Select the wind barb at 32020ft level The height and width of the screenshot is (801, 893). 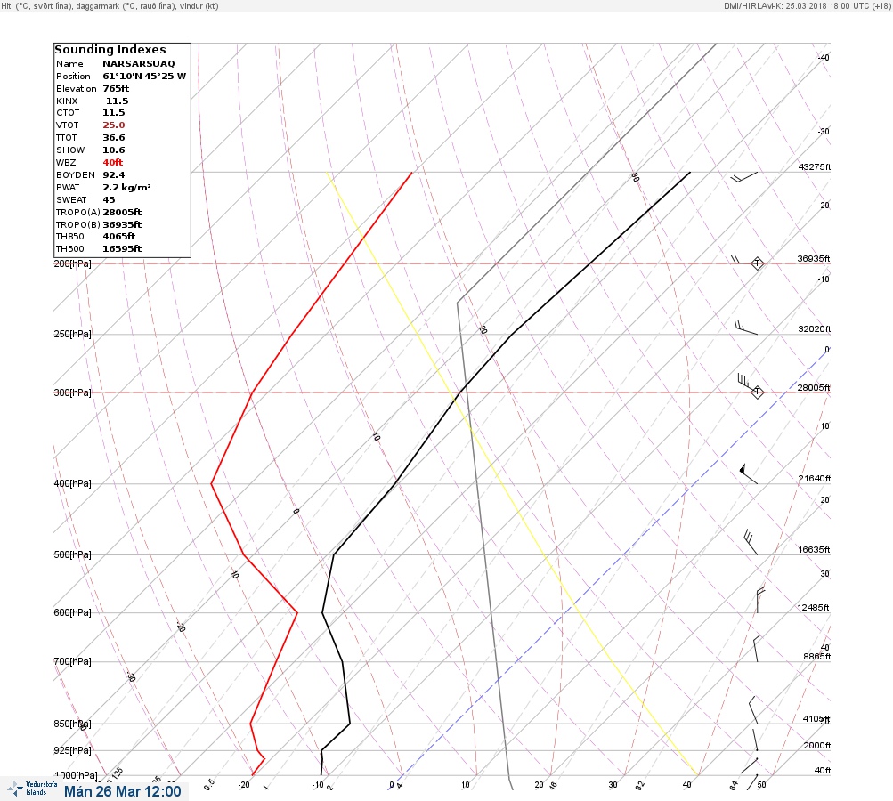[746, 327]
